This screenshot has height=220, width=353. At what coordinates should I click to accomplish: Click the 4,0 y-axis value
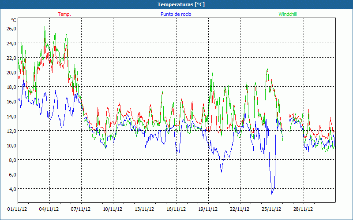pyautogui.click(x=13, y=189)
